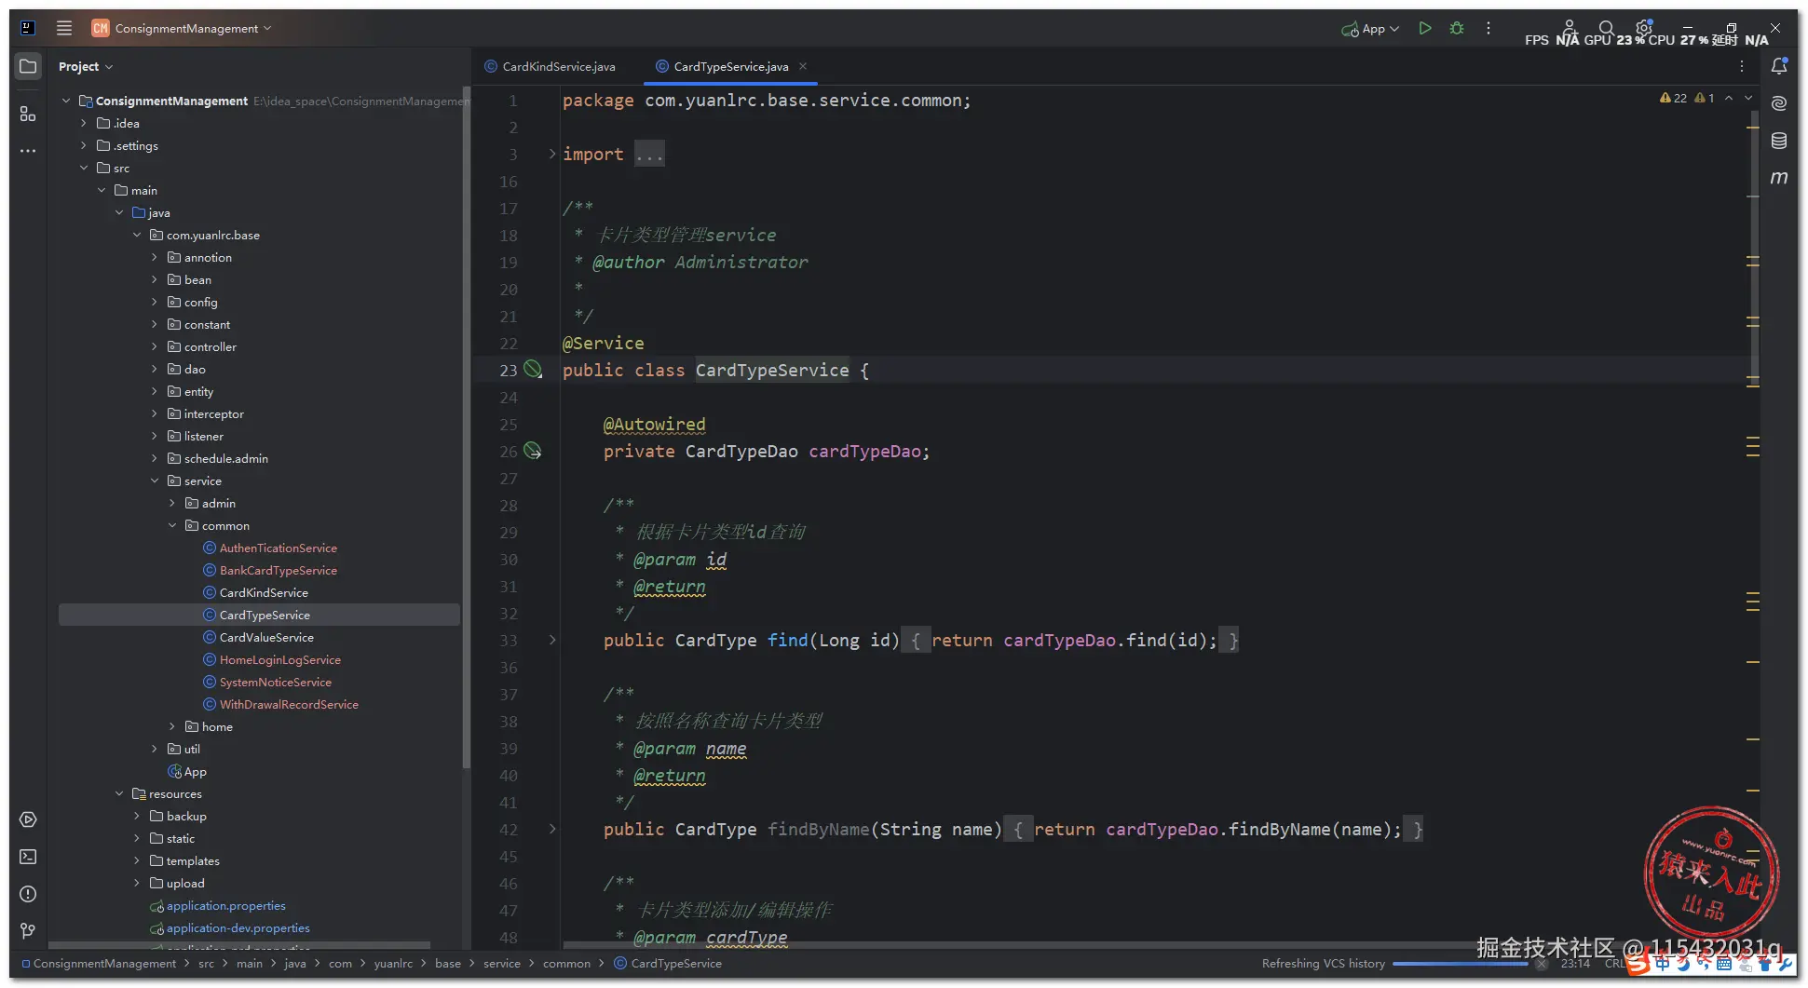Open the Maven tool window
1808x988 pixels.
tap(1779, 178)
